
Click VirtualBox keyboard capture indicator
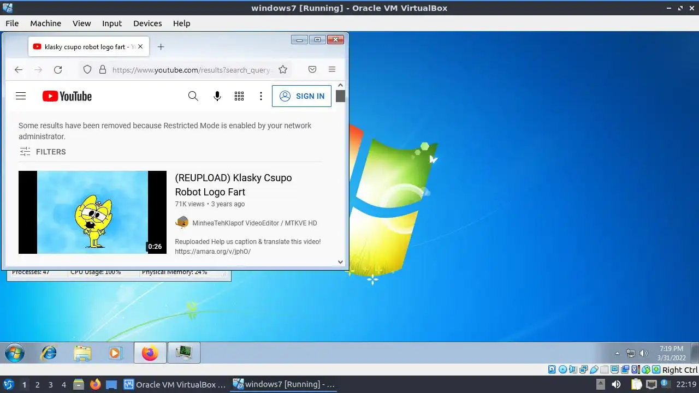tap(656, 370)
